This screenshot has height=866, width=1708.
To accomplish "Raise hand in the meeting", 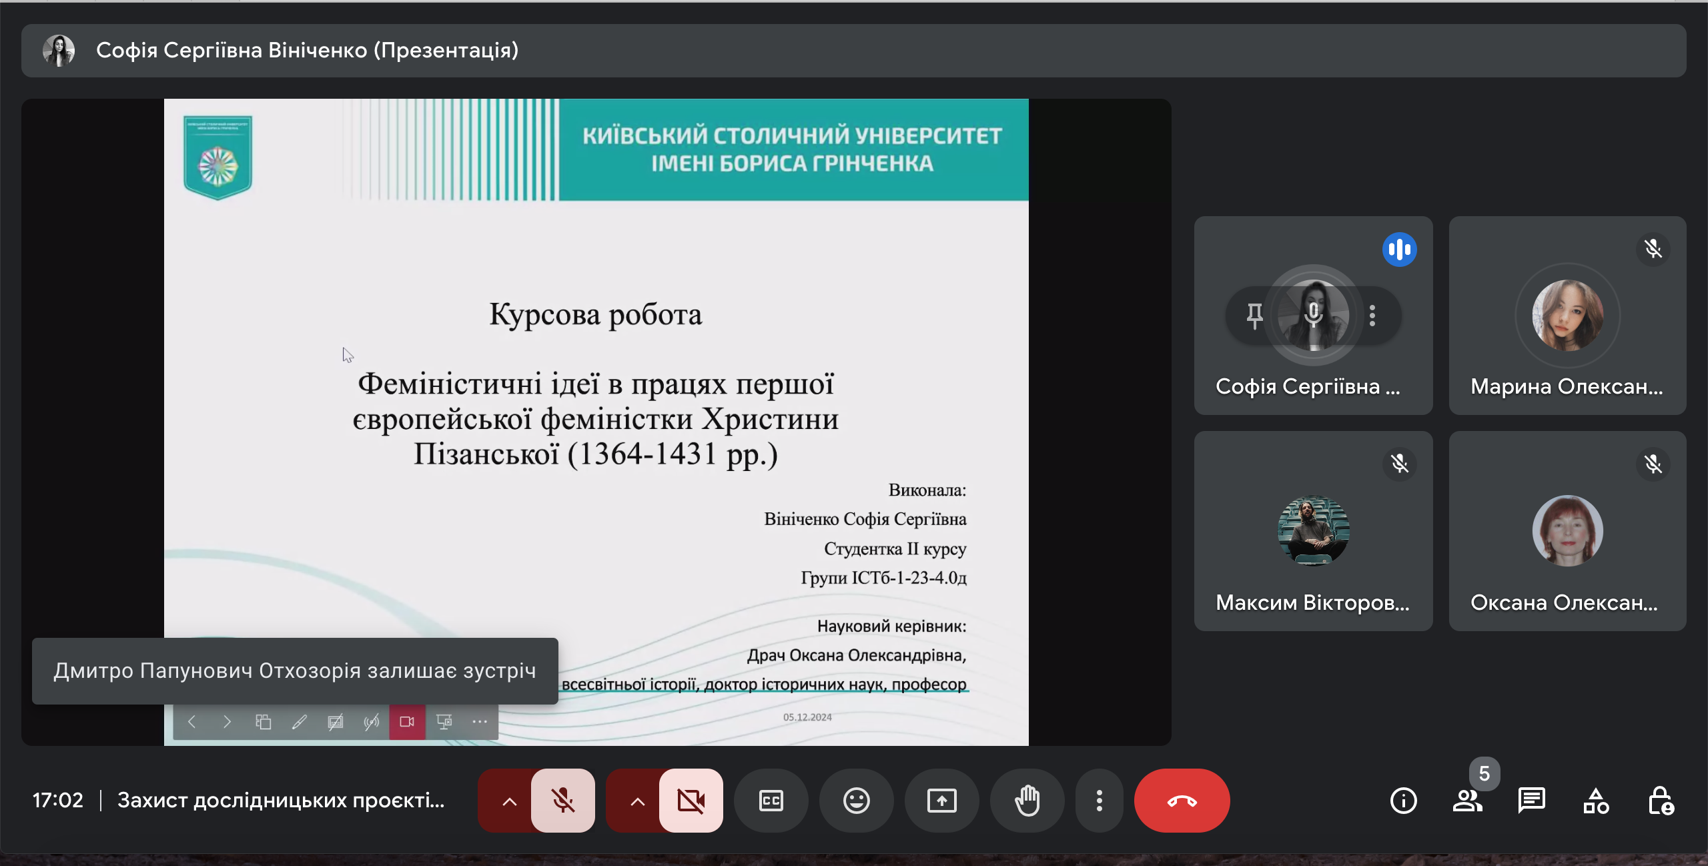I will pyautogui.click(x=1027, y=800).
